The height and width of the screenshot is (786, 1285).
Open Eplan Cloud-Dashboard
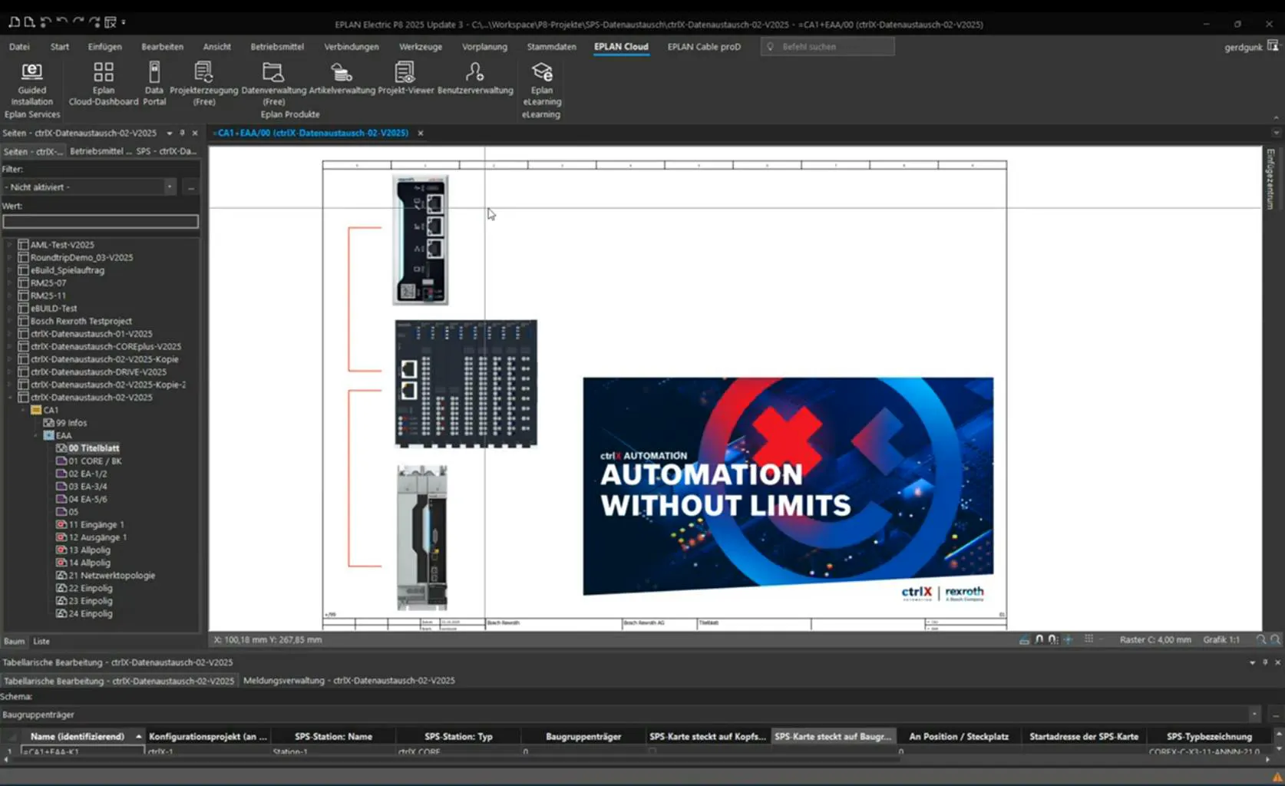104,84
